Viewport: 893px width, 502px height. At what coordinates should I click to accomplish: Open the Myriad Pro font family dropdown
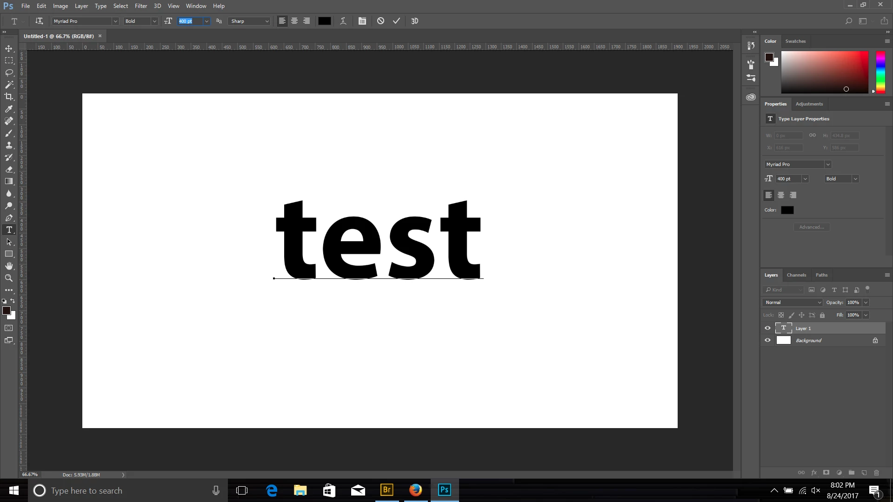tap(115, 21)
